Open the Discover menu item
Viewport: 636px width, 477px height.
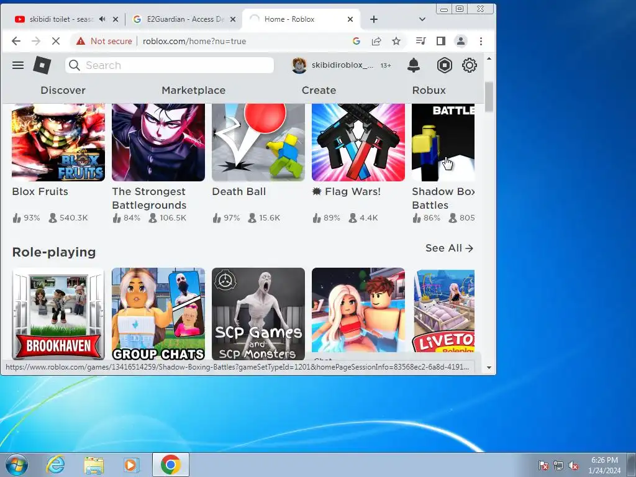point(63,90)
